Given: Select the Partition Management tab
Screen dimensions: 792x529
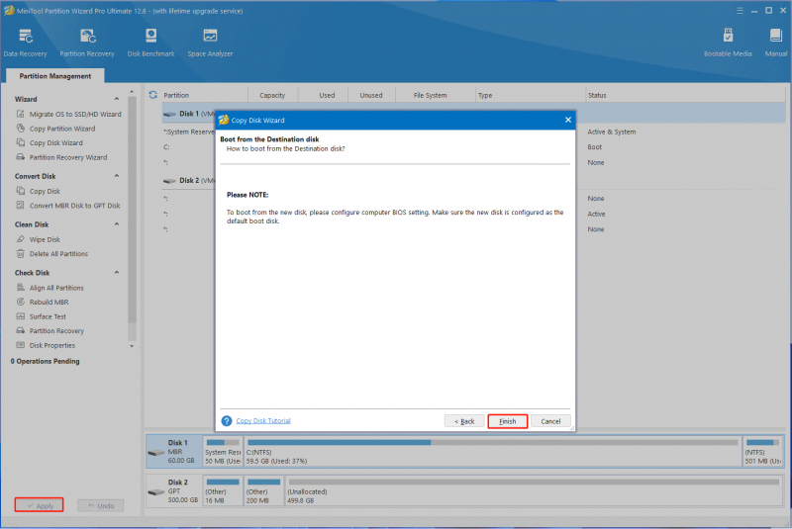Looking at the screenshot, I should [x=55, y=76].
